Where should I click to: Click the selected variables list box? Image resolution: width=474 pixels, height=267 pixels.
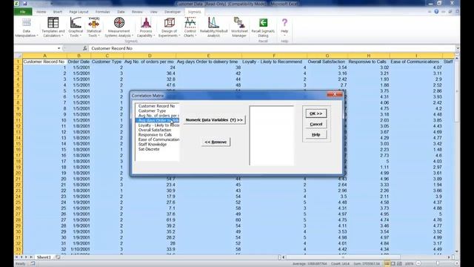(272, 135)
